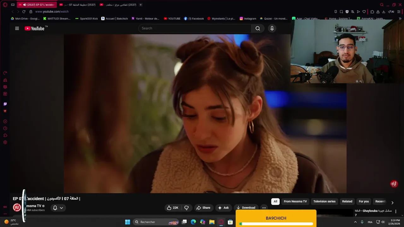Open weather widget showing 22°C
Image resolution: width=404 pixels, height=227 pixels.
click(x=11, y=222)
